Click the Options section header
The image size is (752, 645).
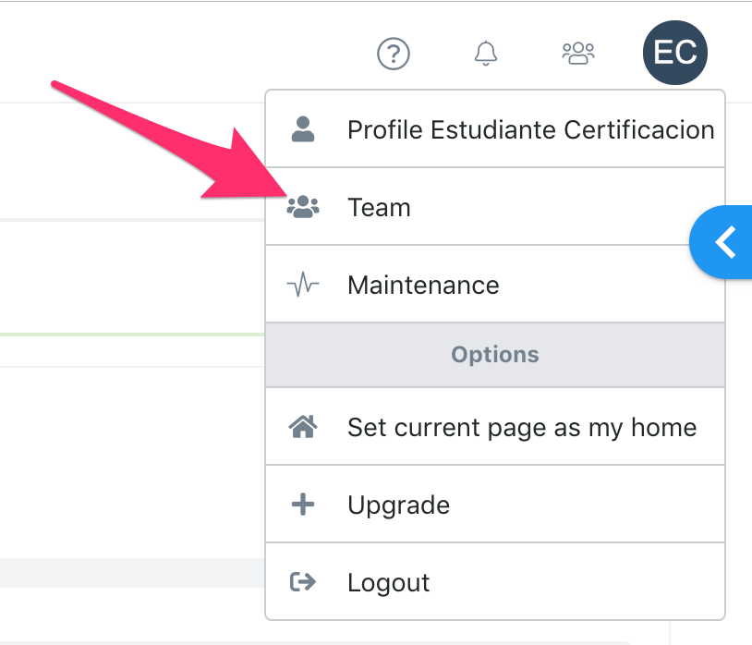click(495, 355)
